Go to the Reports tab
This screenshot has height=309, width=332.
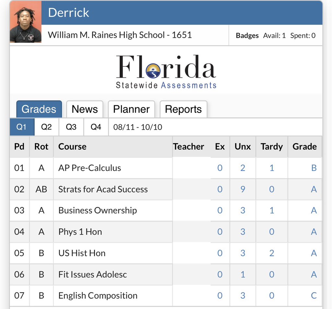coord(184,109)
